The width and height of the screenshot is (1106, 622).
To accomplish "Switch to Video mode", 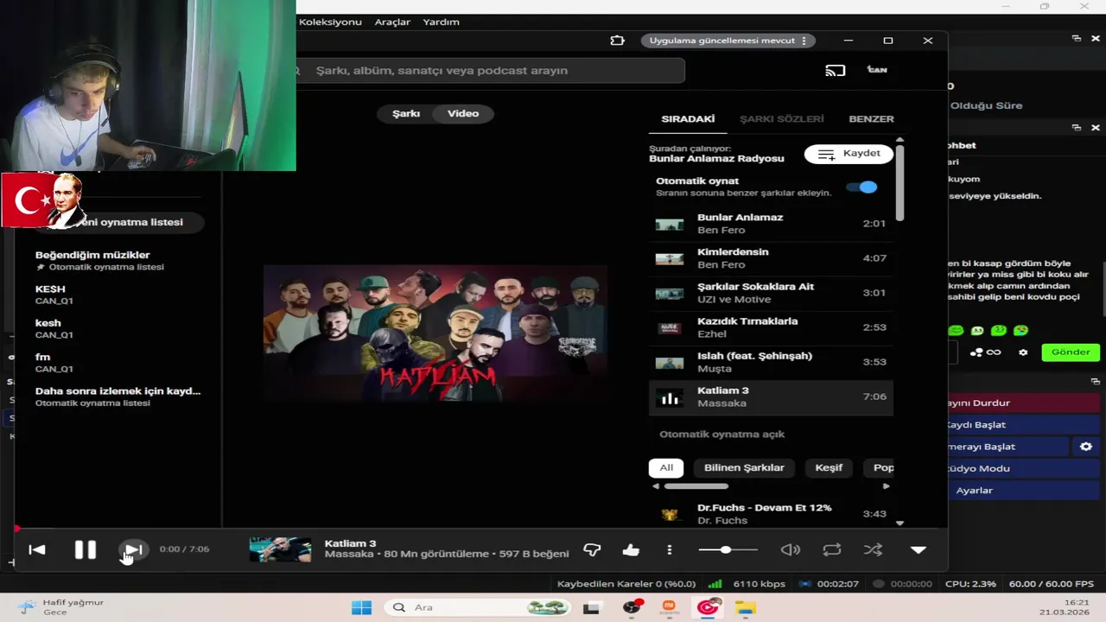I will pyautogui.click(x=463, y=113).
